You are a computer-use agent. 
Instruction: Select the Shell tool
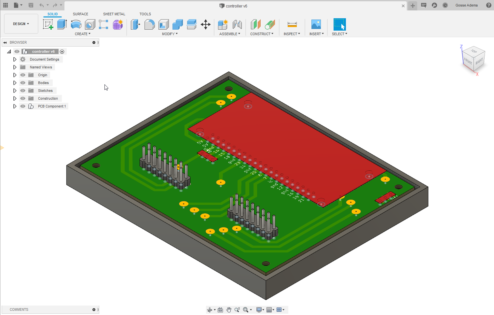[x=163, y=24]
